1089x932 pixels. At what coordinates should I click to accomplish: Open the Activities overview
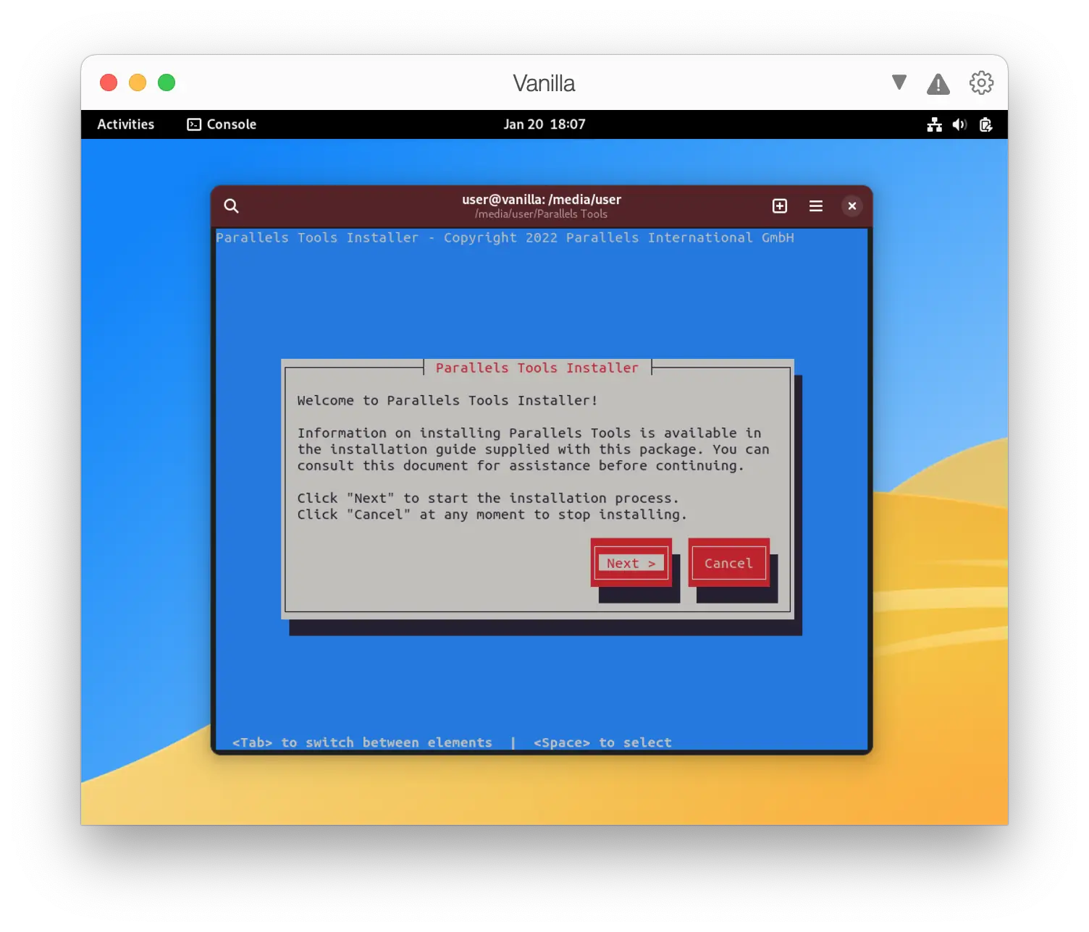126,124
